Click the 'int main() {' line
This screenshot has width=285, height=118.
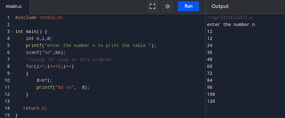point(31,32)
